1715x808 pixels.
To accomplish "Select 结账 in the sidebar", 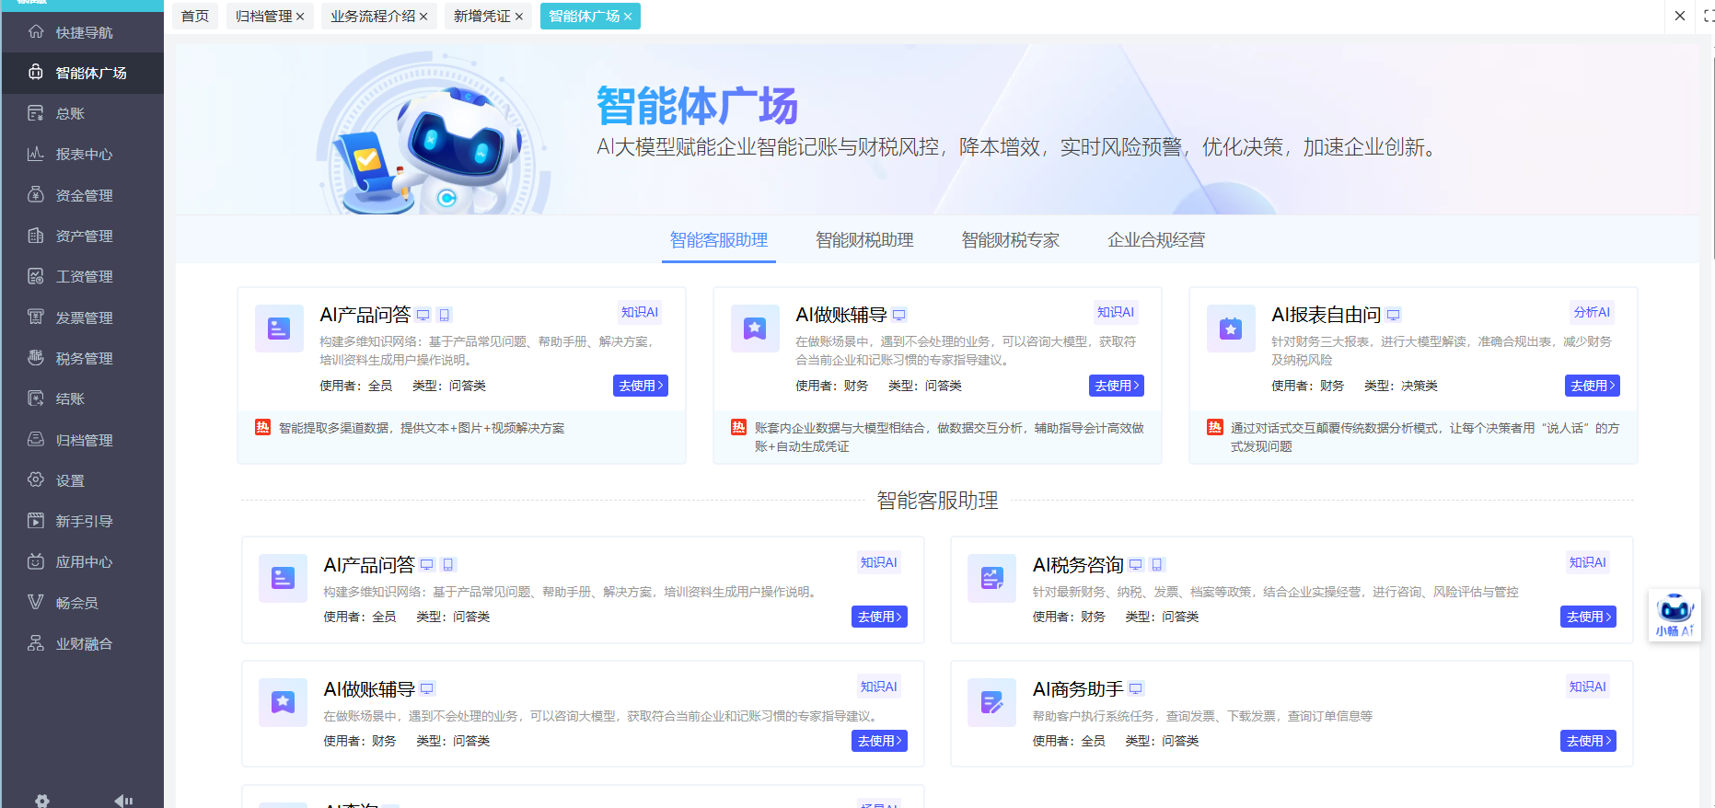I will (x=83, y=398).
